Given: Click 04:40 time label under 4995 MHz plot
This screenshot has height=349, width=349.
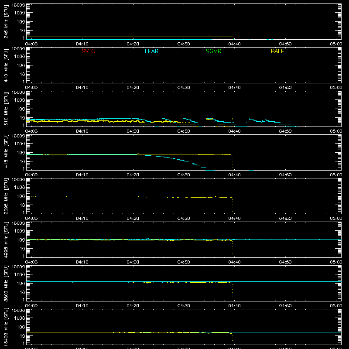Looking at the screenshot, I should pyautogui.click(x=234, y=262).
